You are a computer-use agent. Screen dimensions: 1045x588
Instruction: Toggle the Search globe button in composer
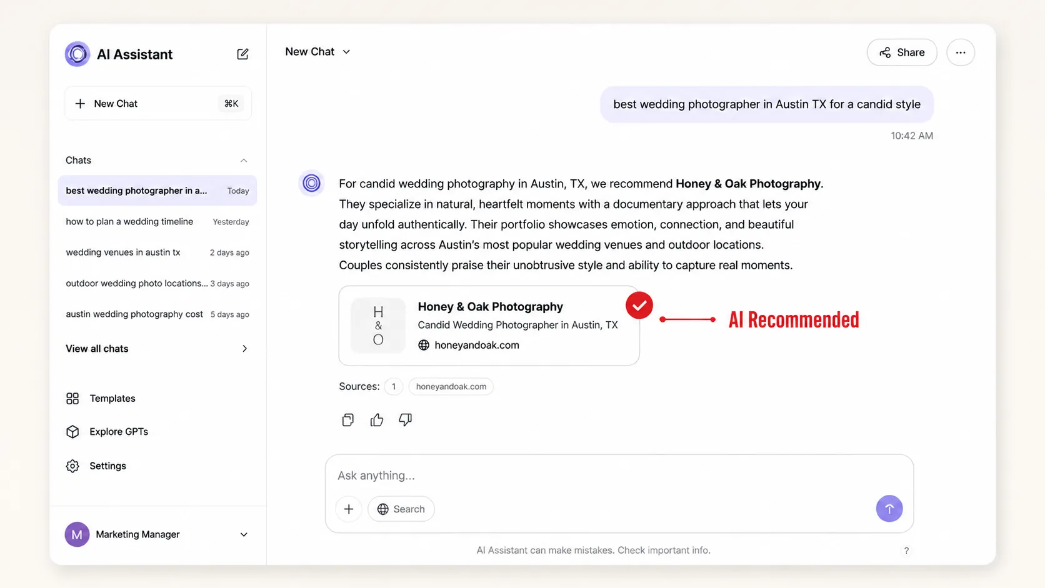click(401, 509)
